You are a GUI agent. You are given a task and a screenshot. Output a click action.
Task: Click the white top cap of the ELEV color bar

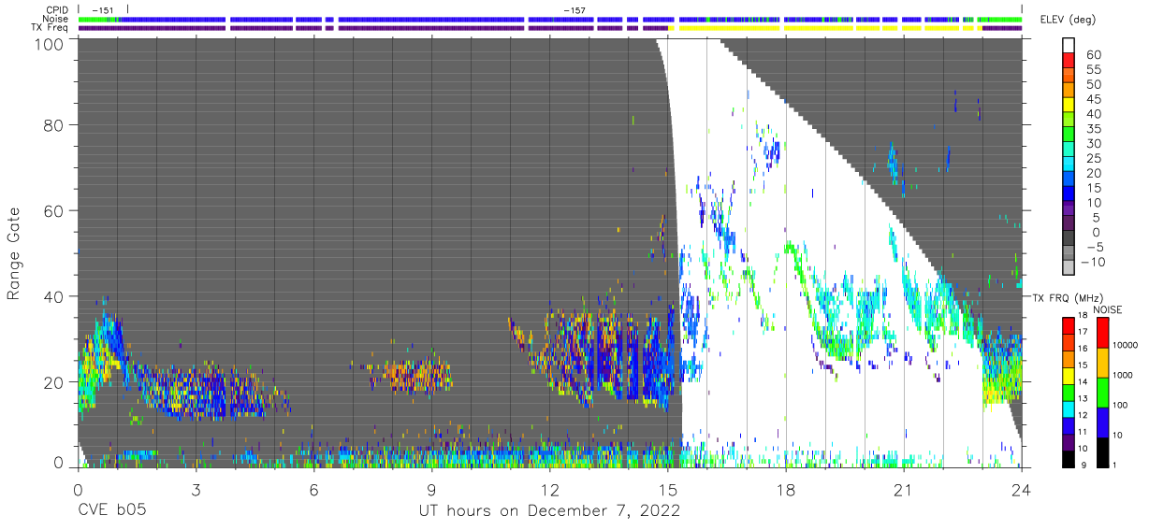coord(1070,47)
